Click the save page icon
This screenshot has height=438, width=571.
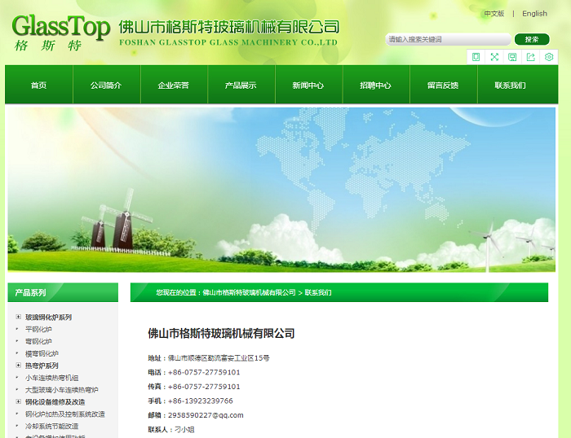pos(512,57)
